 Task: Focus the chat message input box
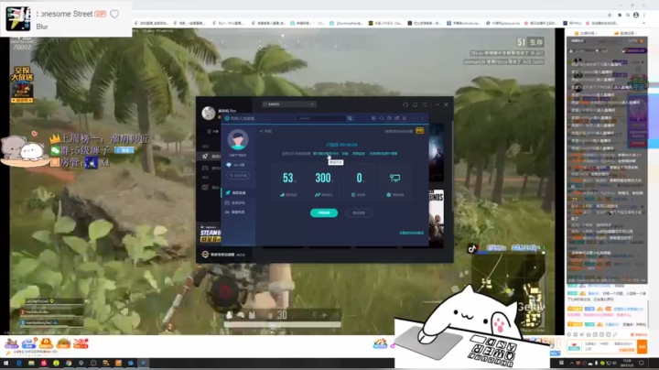tap(609, 346)
